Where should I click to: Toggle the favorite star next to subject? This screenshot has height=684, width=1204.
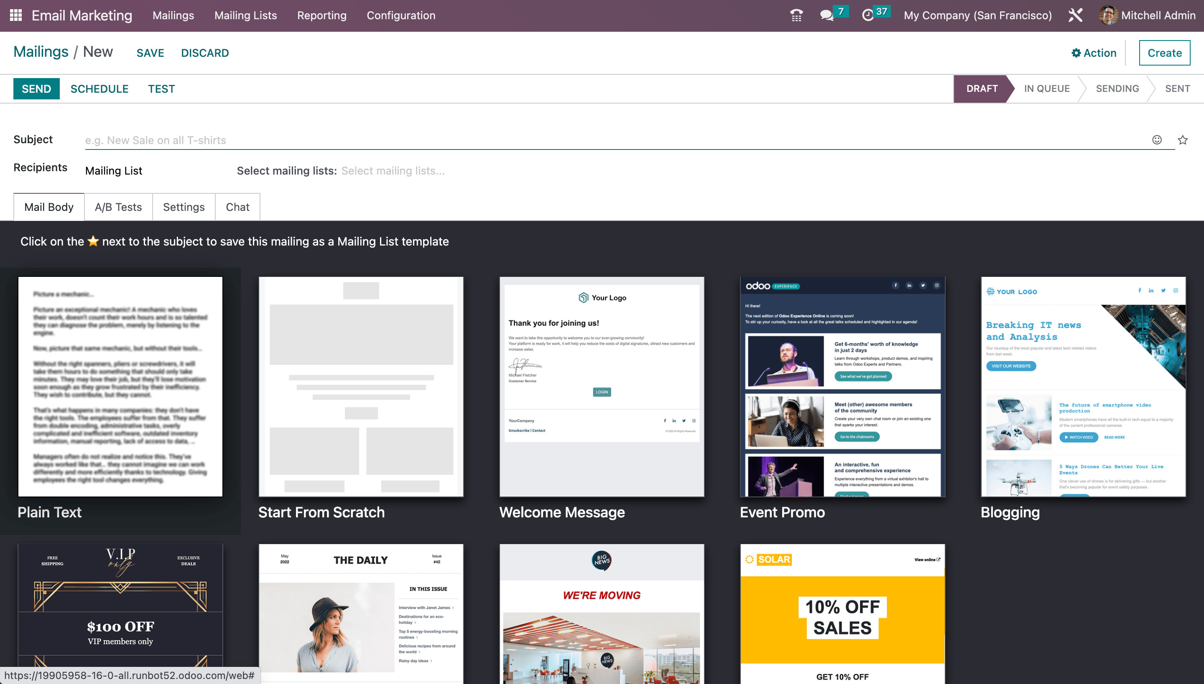pyautogui.click(x=1183, y=140)
